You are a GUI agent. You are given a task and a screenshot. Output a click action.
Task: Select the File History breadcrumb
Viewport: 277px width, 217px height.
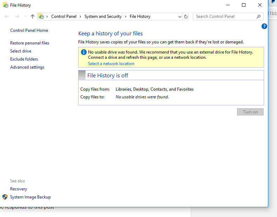click(x=140, y=16)
